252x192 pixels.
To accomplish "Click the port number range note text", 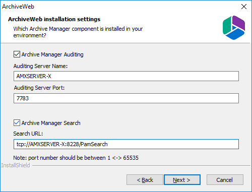I will click(76, 158).
